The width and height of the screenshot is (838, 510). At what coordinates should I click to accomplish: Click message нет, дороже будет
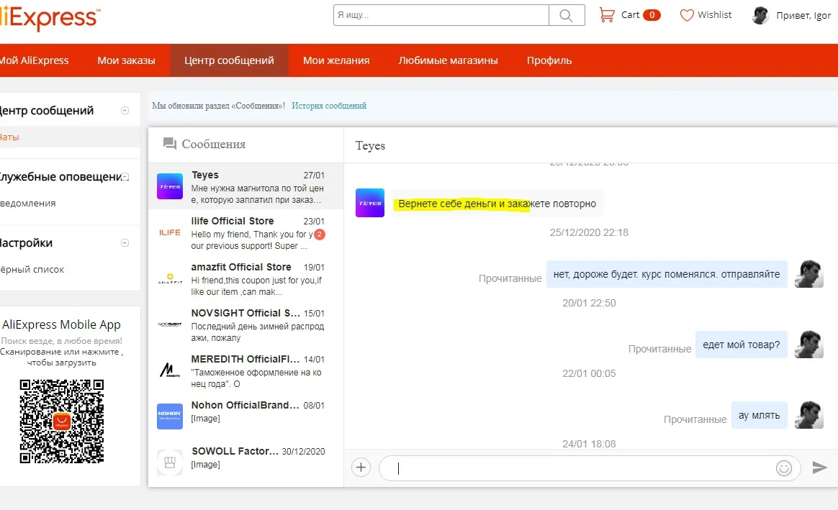[x=667, y=274]
